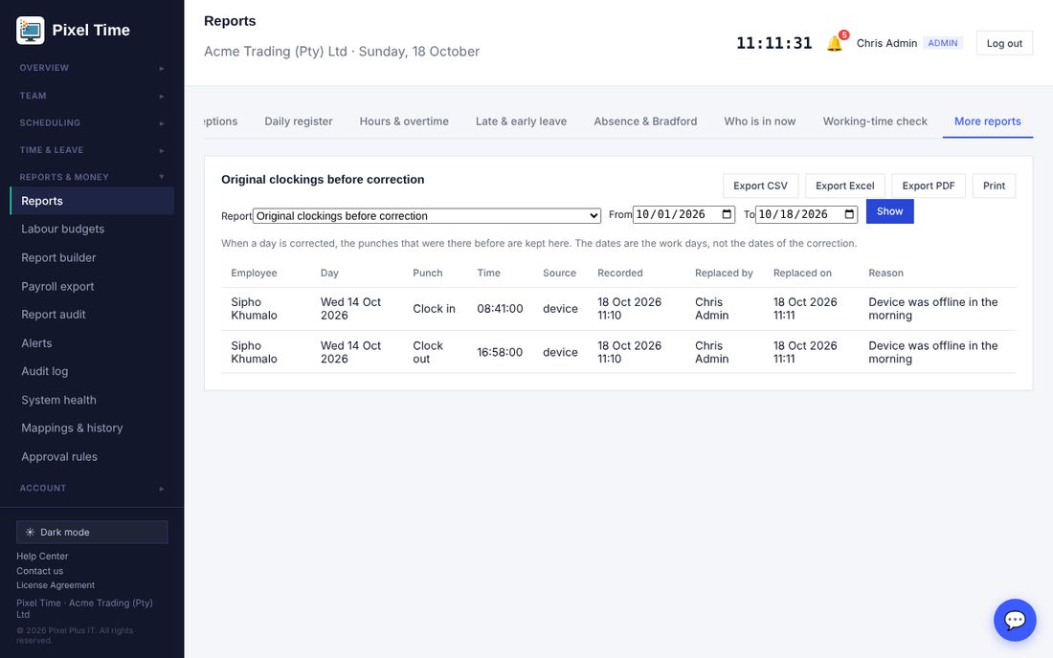This screenshot has height=658, width=1053.
Task: Open the Audit log page
Action: pos(92,371)
